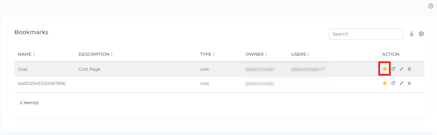The image size is (437, 135).
Task: Edit the test0123451234567896 bookmark
Action: pyautogui.click(x=401, y=83)
